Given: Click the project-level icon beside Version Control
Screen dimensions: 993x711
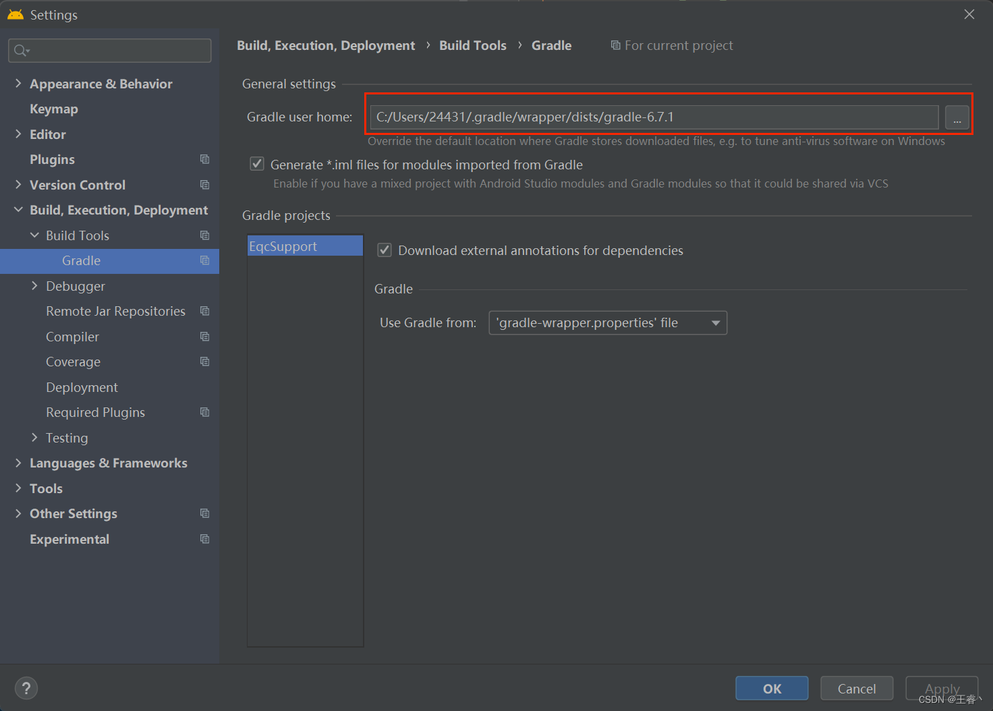Looking at the screenshot, I should click(x=204, y=185).
